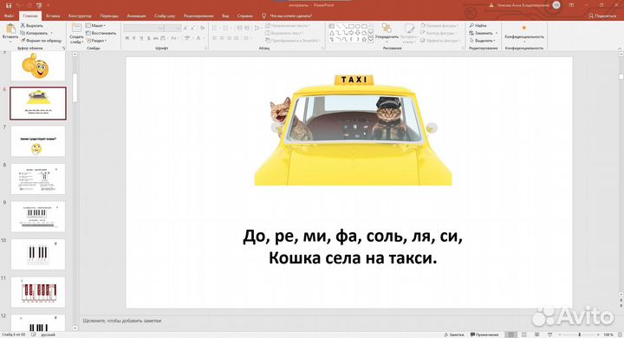Toggle Примечания comments pane in status bar
This screenshot has height=338, width=624.
pos(484,335)
